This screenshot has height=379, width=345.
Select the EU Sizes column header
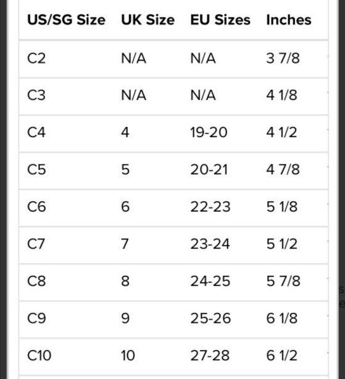coord(220,20)
